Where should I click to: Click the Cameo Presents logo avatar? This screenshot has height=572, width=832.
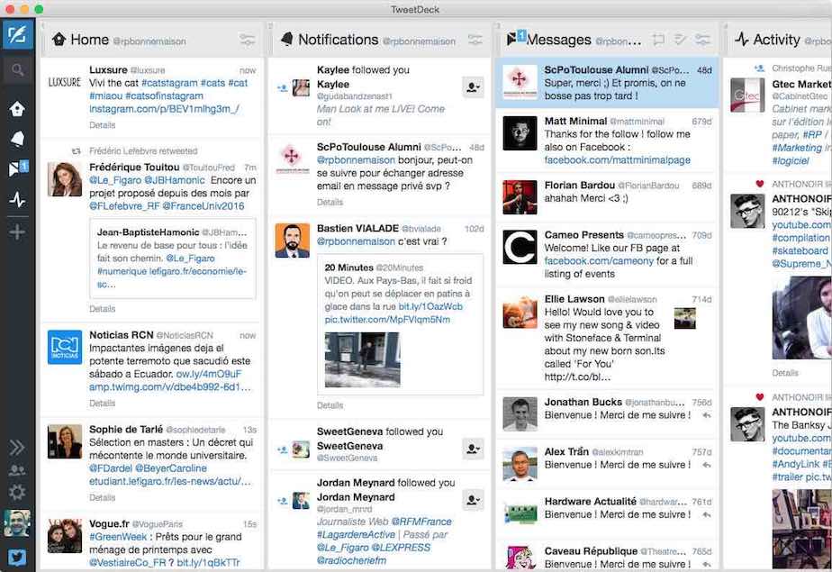[520, 247]
